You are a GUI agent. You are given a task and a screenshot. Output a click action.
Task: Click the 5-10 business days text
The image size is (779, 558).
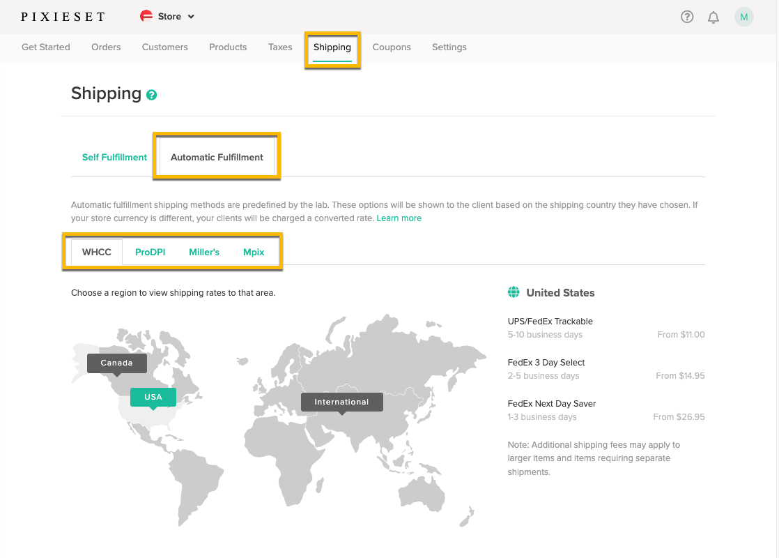(x=545, y=335)
